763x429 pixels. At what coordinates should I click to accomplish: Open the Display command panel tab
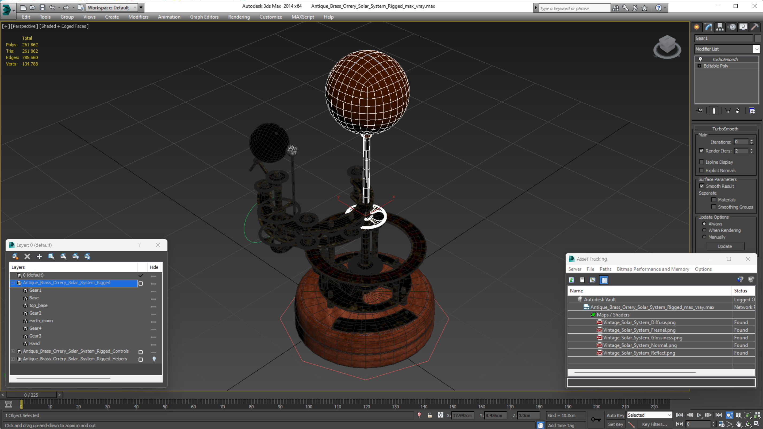[743, 27]
